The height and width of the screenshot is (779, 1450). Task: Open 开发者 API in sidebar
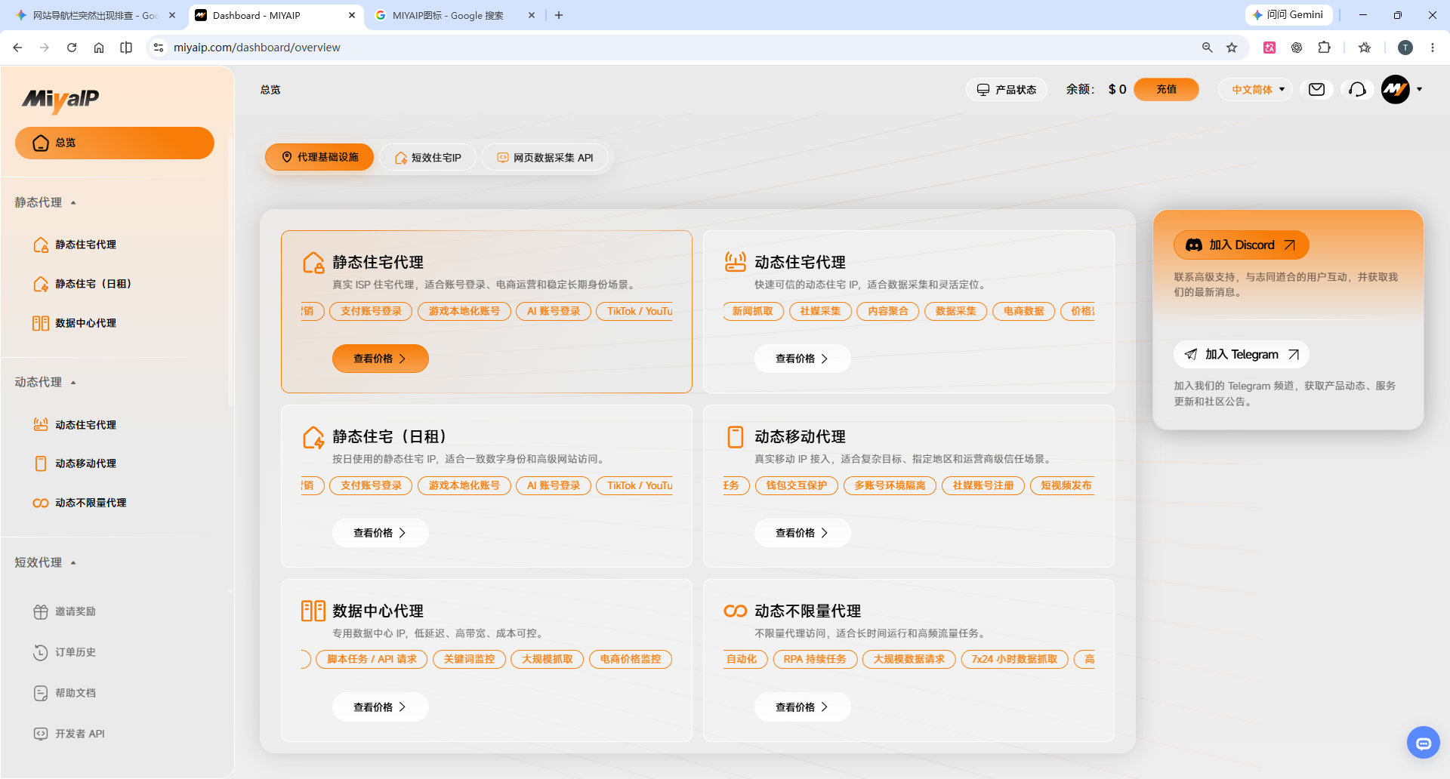(x=115, y=734)
